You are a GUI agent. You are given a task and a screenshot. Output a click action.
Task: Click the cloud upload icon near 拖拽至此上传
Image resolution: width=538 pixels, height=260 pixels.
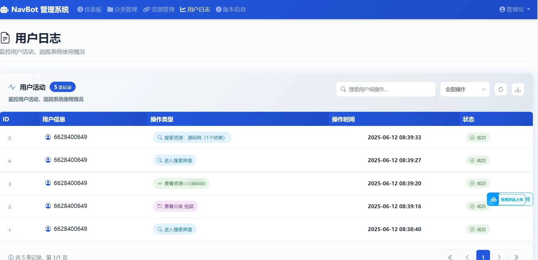point(494,199)
